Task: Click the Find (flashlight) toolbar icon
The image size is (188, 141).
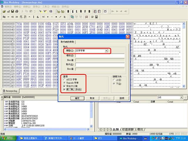Action: point(41,11)
